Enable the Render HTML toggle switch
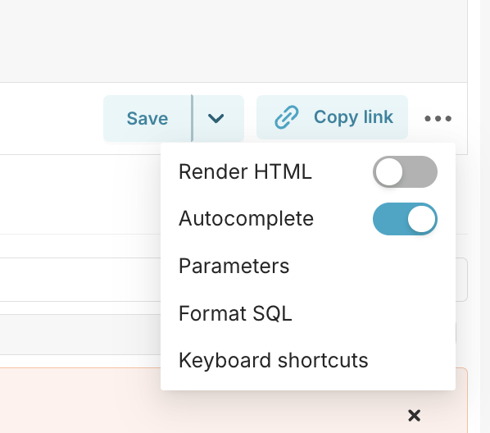This screenshot has width=490, height=433. [x=405, y=171]
